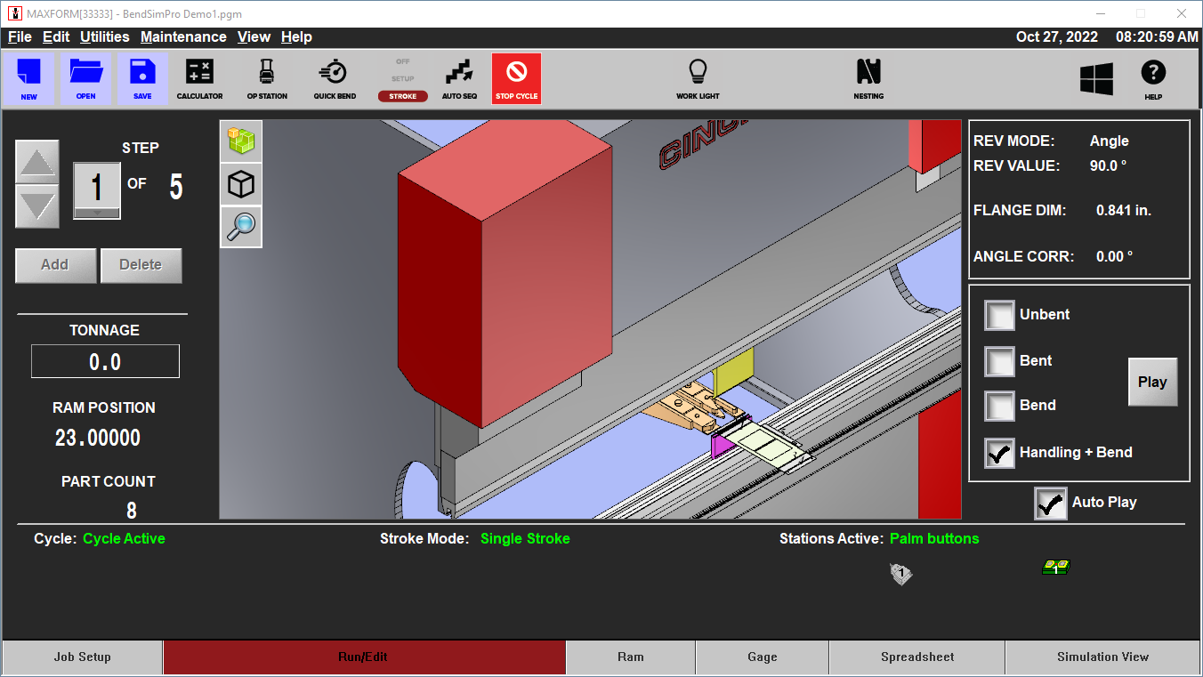
Task: Switch to the Ram tab
Action: click(x=631, y=657)
